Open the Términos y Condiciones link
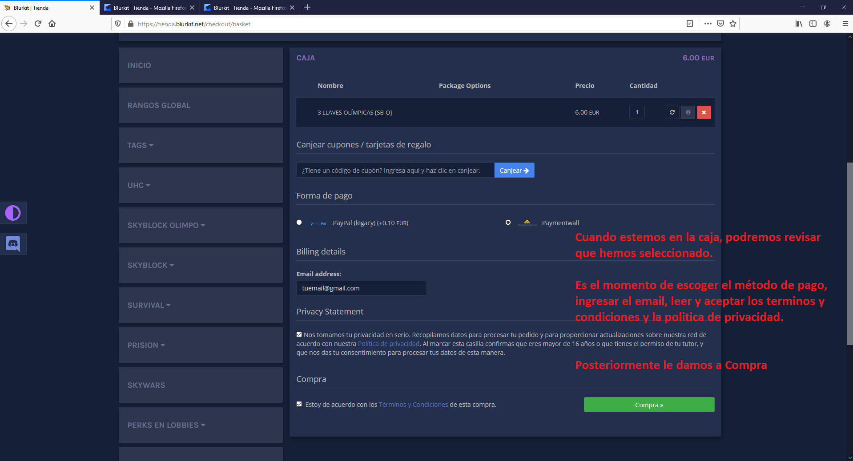 (414, 405)
